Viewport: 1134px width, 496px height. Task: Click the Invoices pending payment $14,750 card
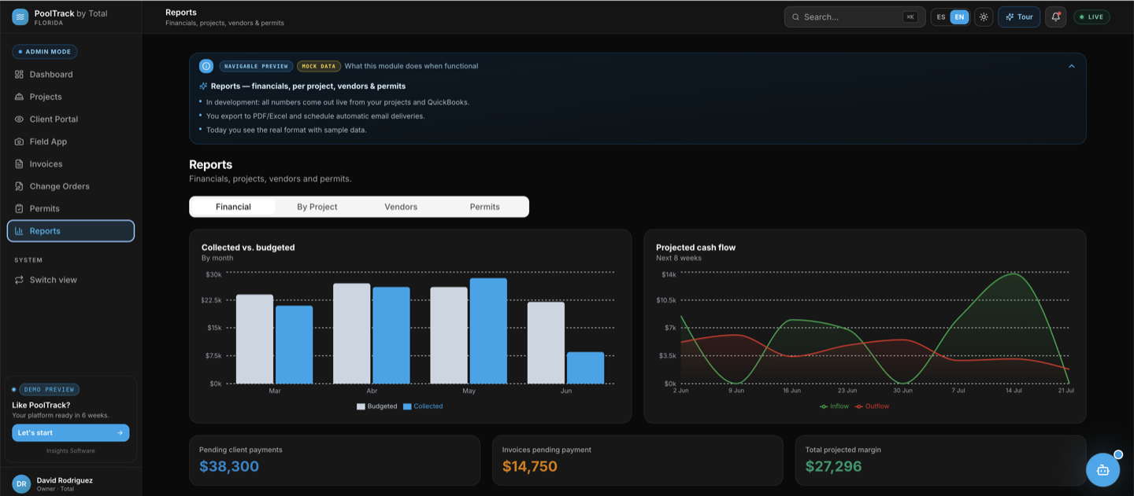pyautogui.click(x=638, y=461)
